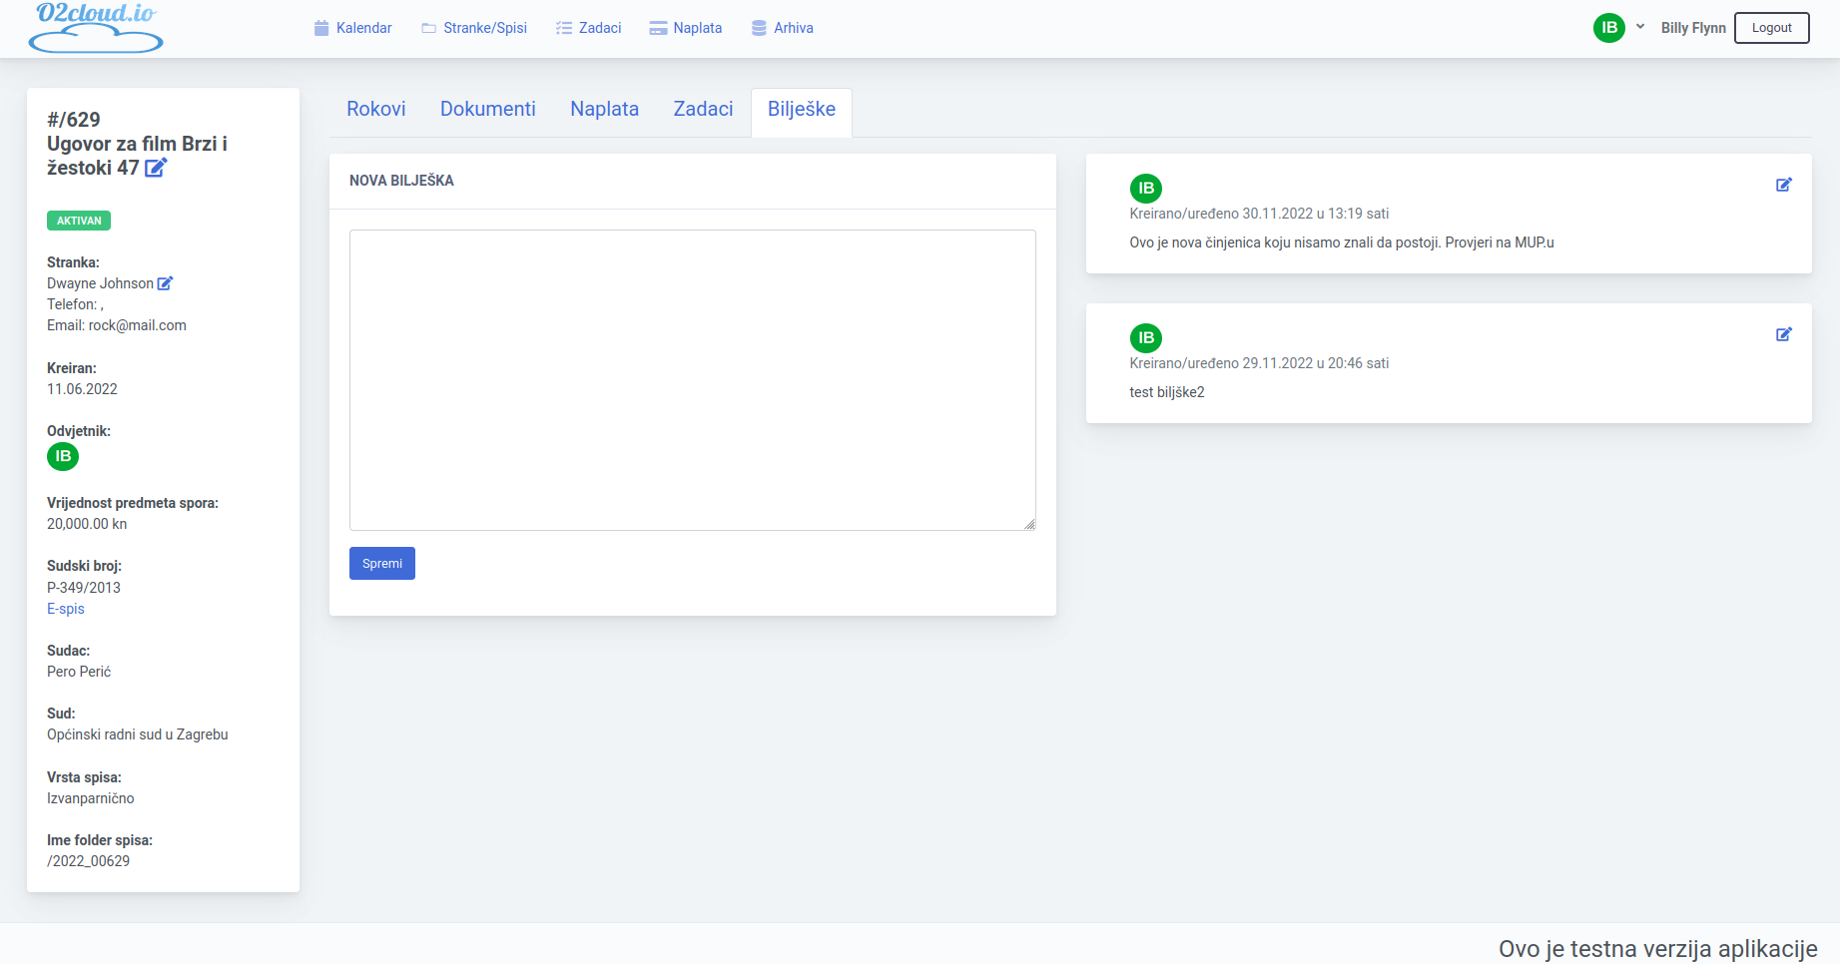This screenshot has height=964, width=1840.
Task: Go to Zadaci in the top navigation bar
Action: pos(589,28)
